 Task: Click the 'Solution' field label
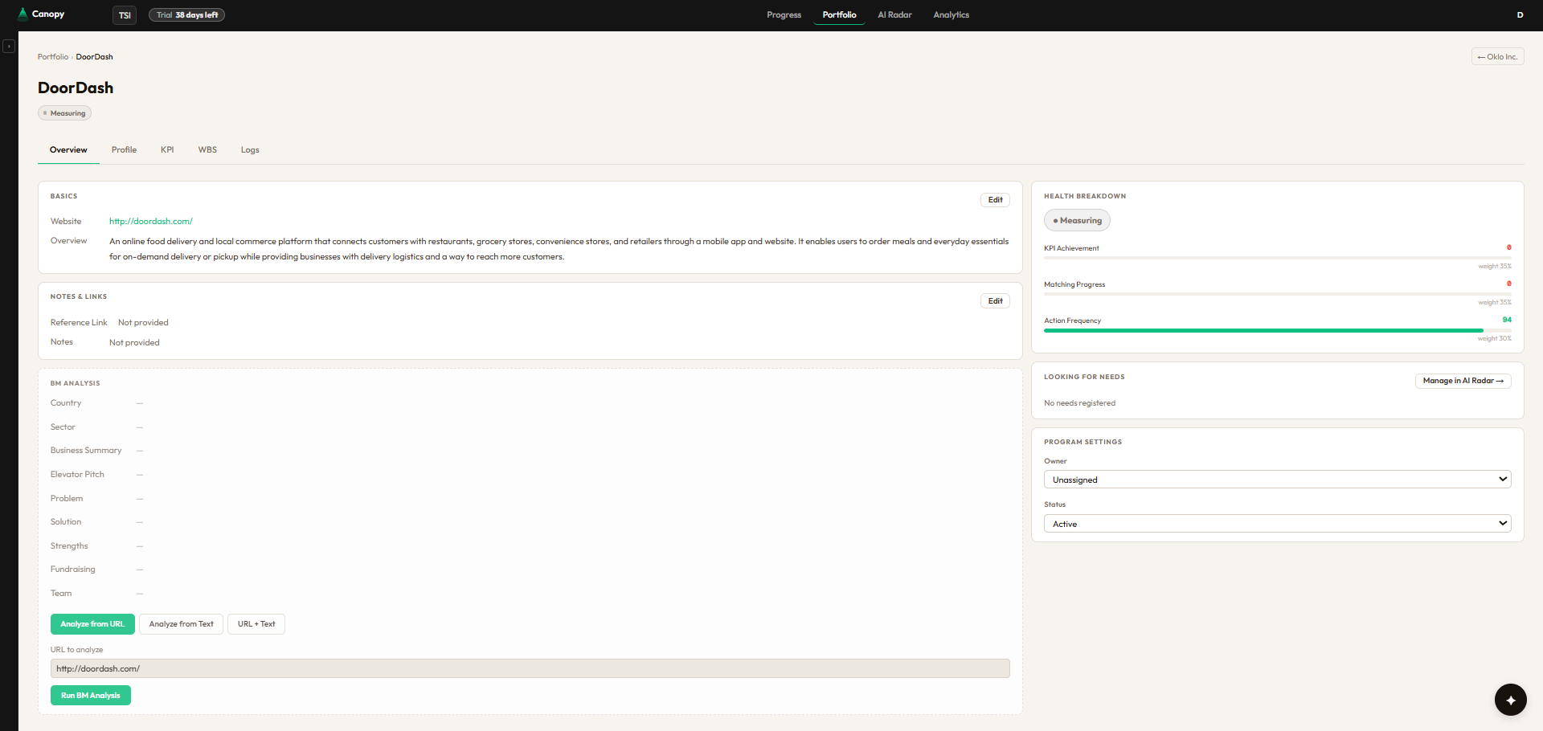coord(66,522)
